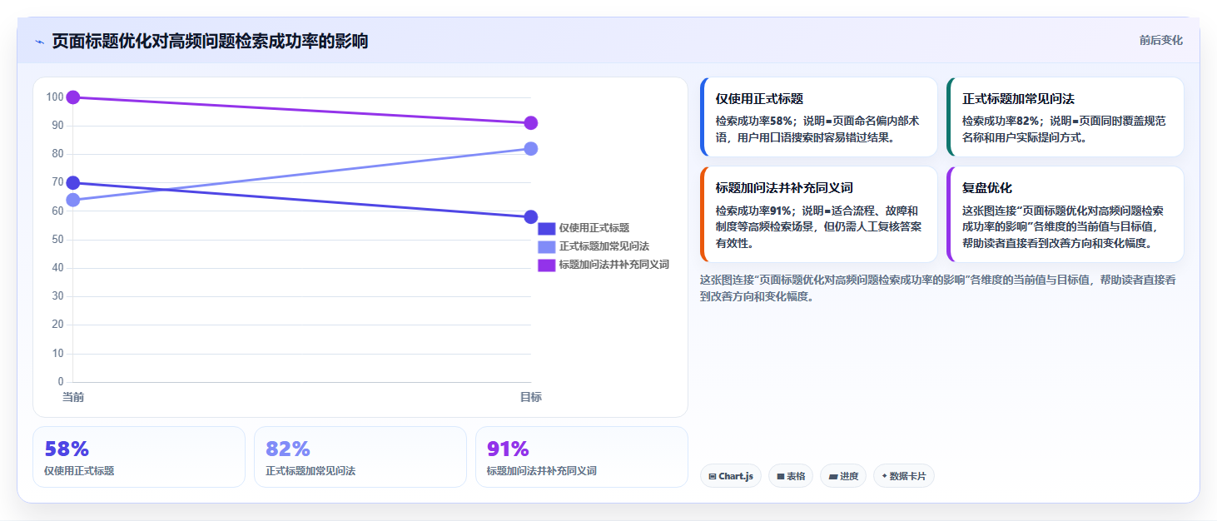The height and width of the screenshot is (521, 1217).
Task: Click the Chart.js tag chip
Action: pyautogui.click(x=731, y=476)
